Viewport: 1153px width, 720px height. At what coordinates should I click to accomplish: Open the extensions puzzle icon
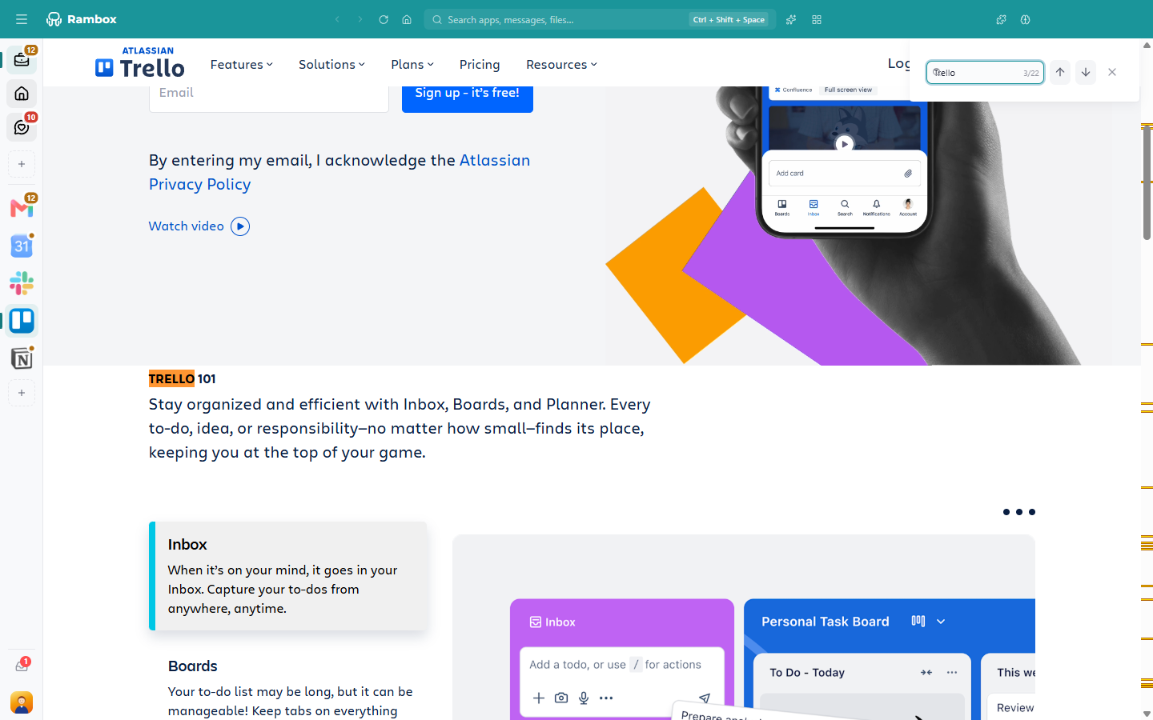pos(1001,19)
